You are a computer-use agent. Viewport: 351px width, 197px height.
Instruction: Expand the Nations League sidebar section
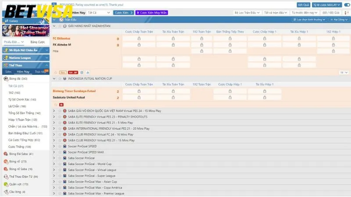coord(47,58)
